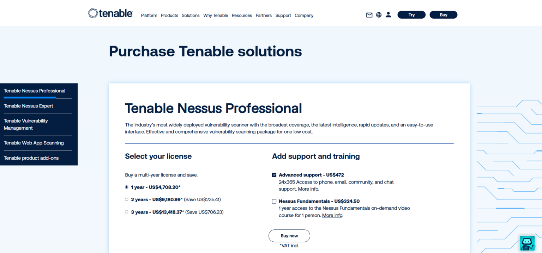This screenshot has height=253, width=542.
Task: Open the Company menu
Action: pos(304,15)
